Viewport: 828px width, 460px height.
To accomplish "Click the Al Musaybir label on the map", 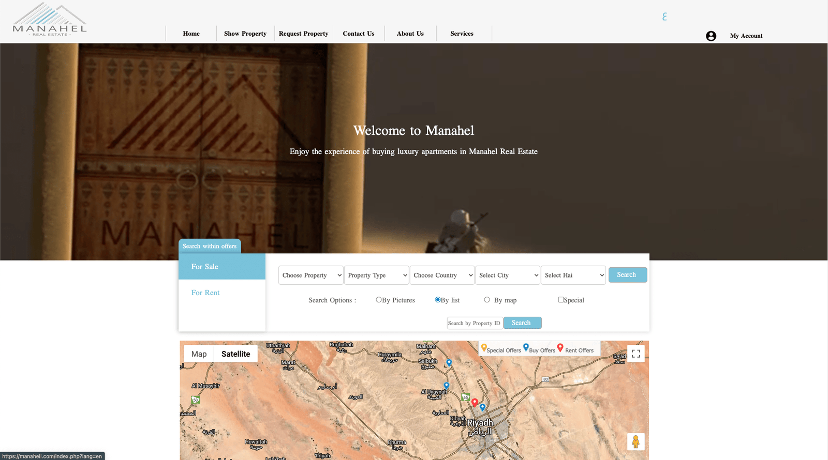I will (205, 386).
